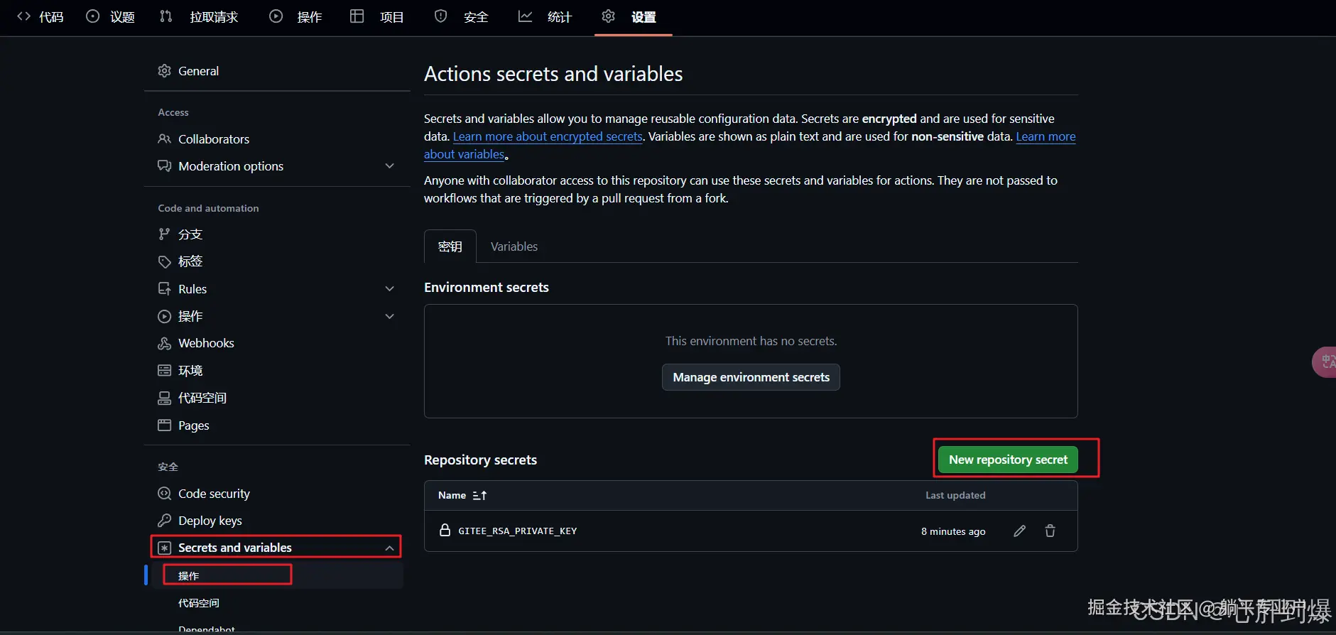Image resolution: width=1336 pixels, height=635 pixels.
Task: Click the translate floating icon at right edge
Action: pyautogui.click(x=1325, y=362)
